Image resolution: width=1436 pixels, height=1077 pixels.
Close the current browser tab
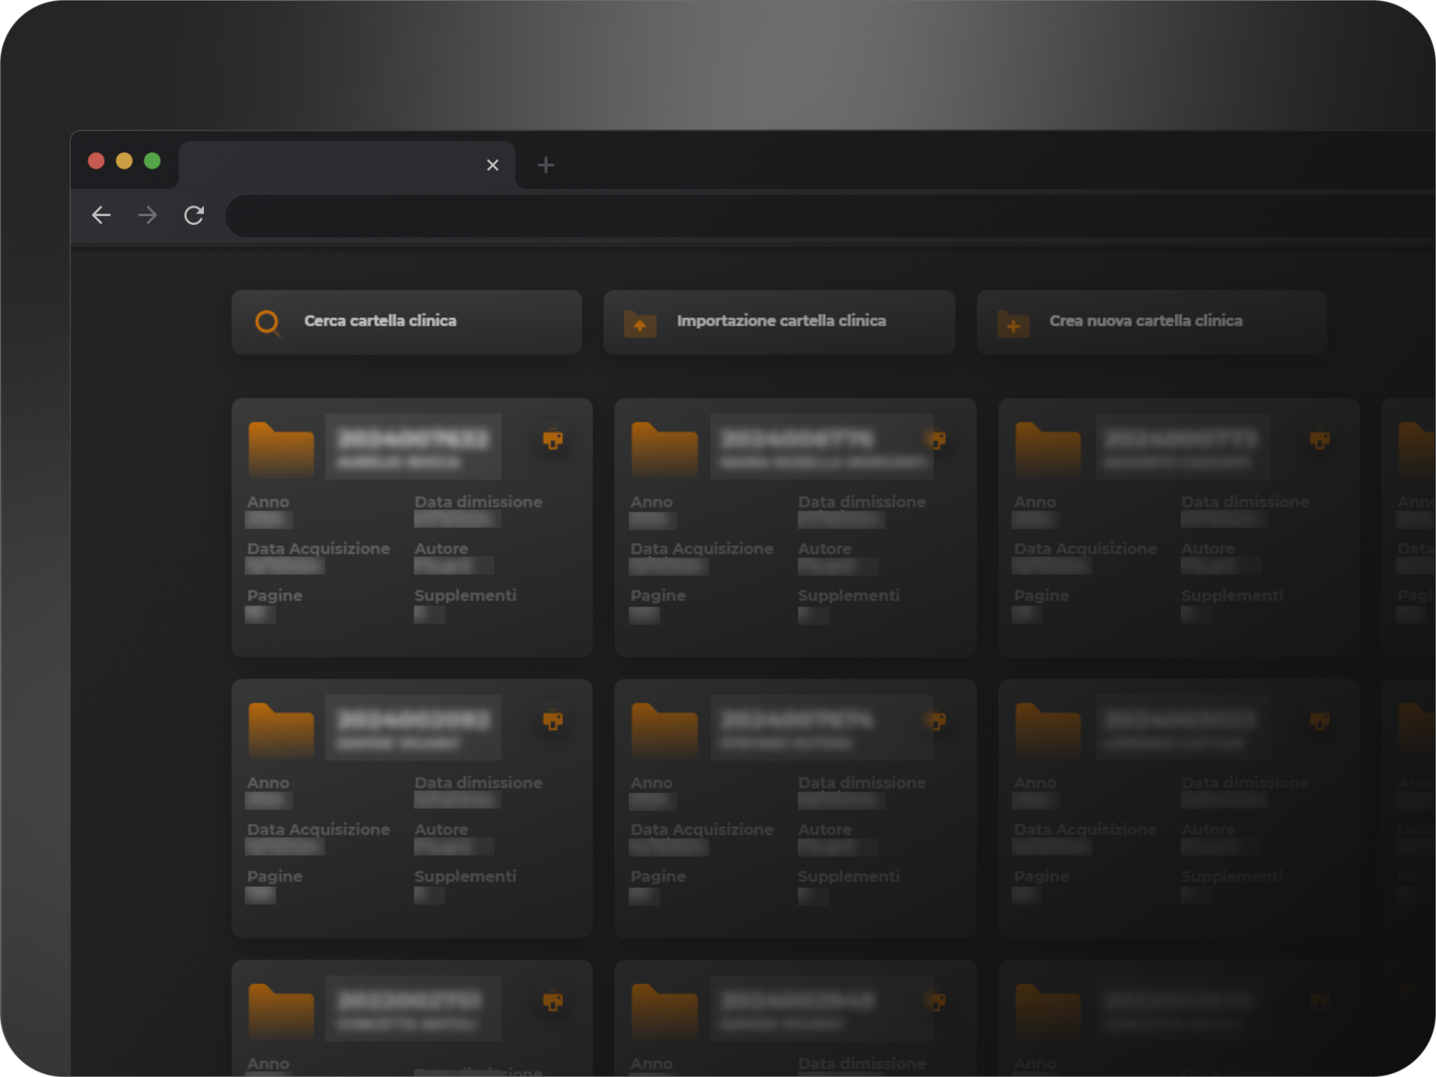pyautogui.click(x=492, y=165)
